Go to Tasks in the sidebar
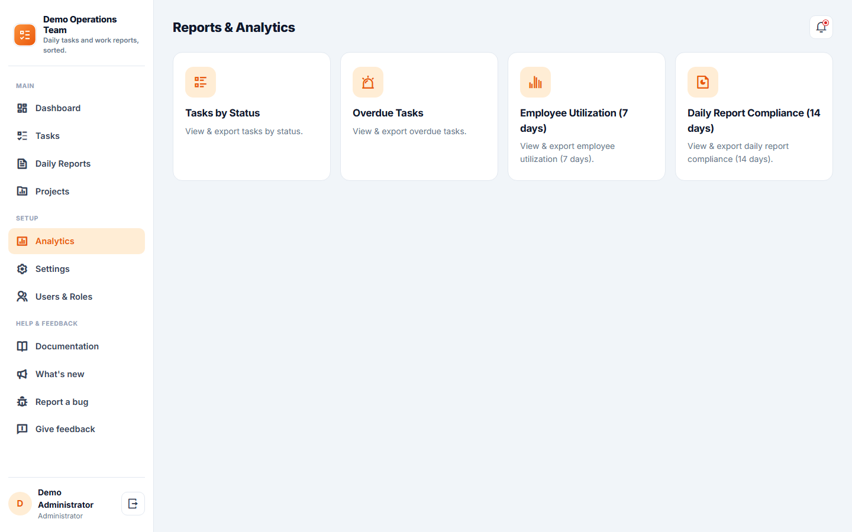The image size is (852, 532). point(76,136)
